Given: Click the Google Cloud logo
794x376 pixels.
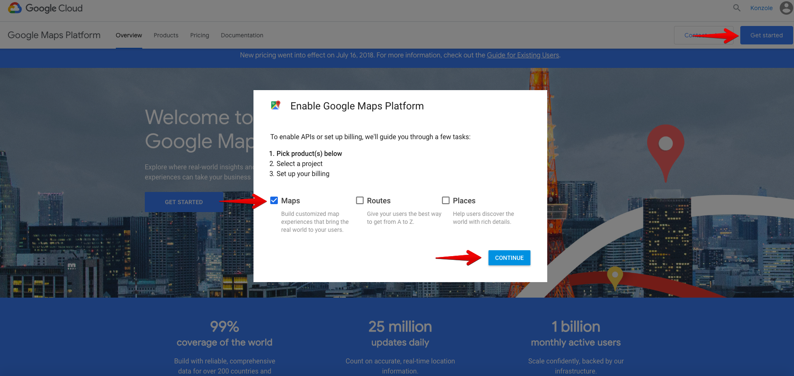Looking at the screenshot, I should point(45,8).
